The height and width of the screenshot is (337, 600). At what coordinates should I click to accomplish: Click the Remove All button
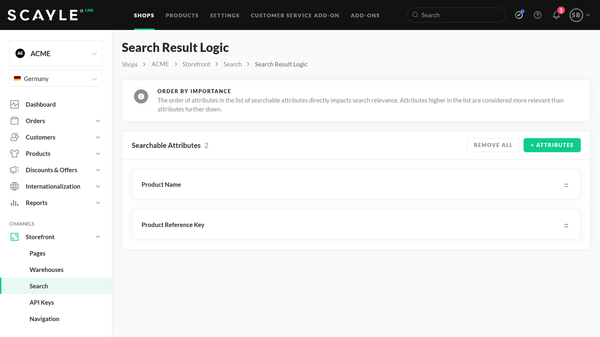coord(493,145)
